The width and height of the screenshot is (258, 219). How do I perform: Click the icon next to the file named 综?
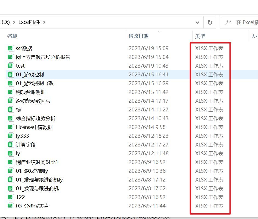[10, 109]
